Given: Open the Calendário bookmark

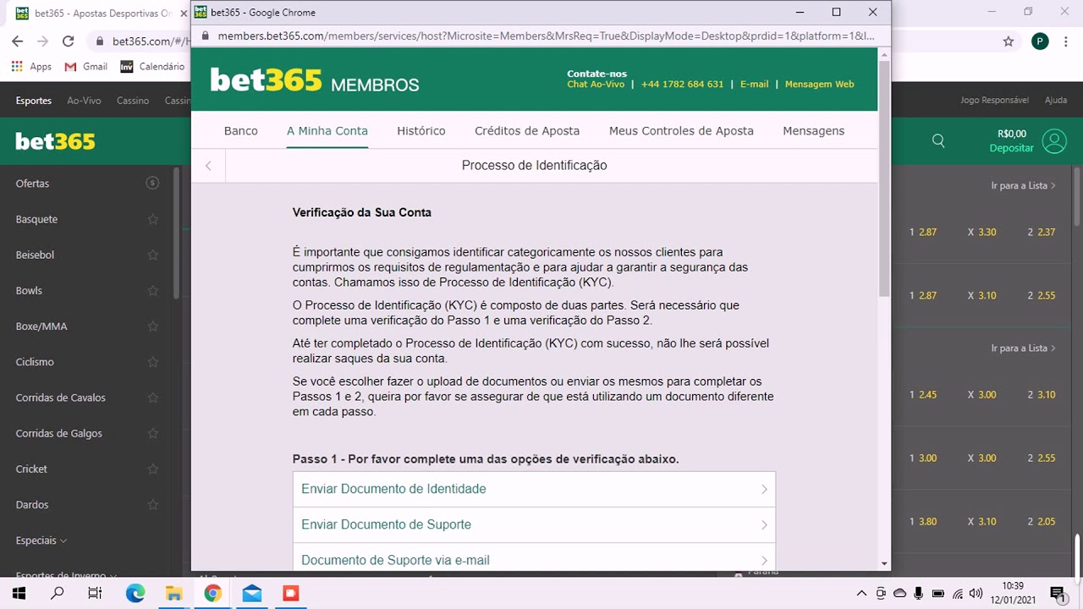Looking at the screenshot, I should [x=152, y=66].
